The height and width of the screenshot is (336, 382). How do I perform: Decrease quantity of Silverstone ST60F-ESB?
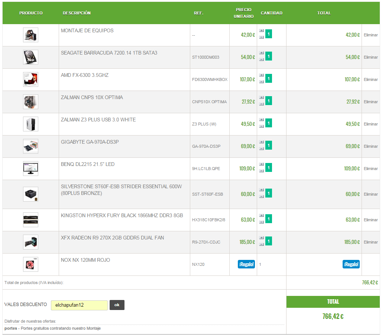[x=261, y=196]
